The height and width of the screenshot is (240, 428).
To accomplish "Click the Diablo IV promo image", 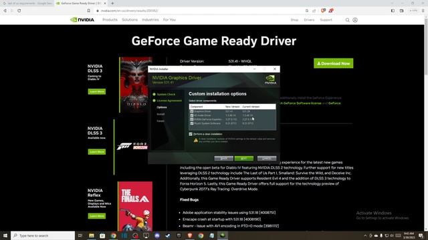I will (x=136, y=85).
